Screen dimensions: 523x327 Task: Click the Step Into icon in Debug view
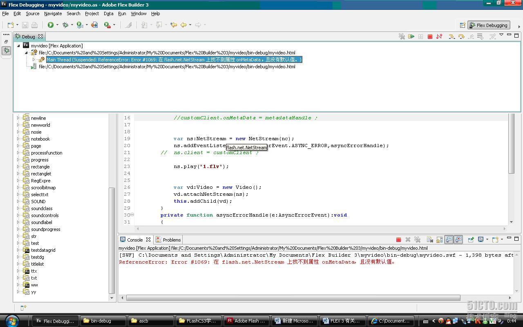coord(451,36)
